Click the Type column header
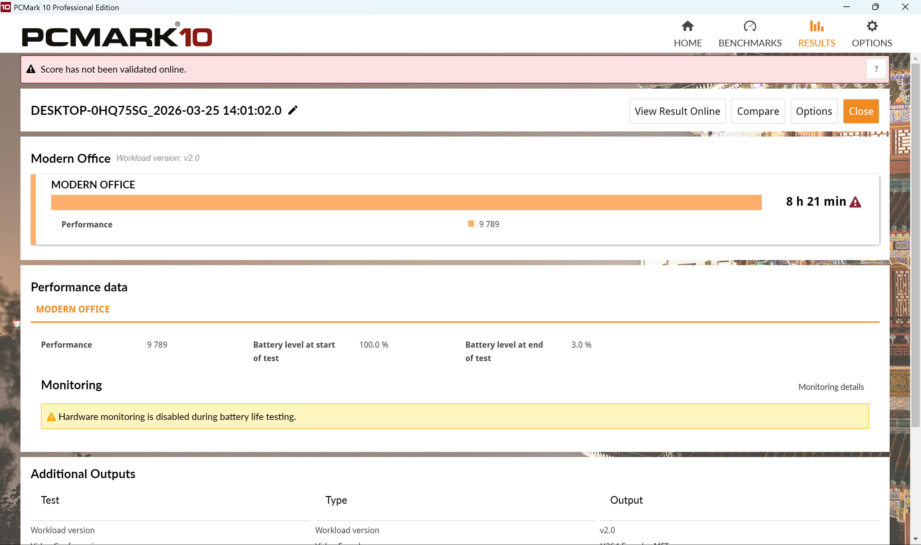 pyautogui.click(x=336, y=500)
